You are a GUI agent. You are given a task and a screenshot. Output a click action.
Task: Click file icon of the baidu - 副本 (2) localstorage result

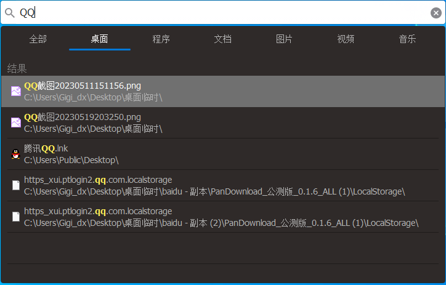16,217
